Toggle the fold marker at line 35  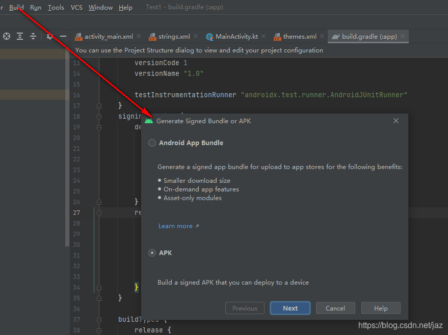pos(99,298)
